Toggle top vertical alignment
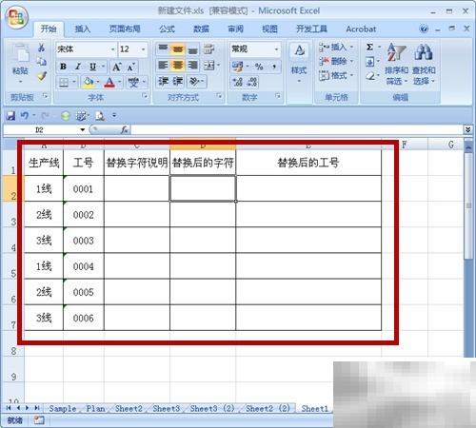Image resolution: width=476 pixels, height=428 pixels. 163,49
